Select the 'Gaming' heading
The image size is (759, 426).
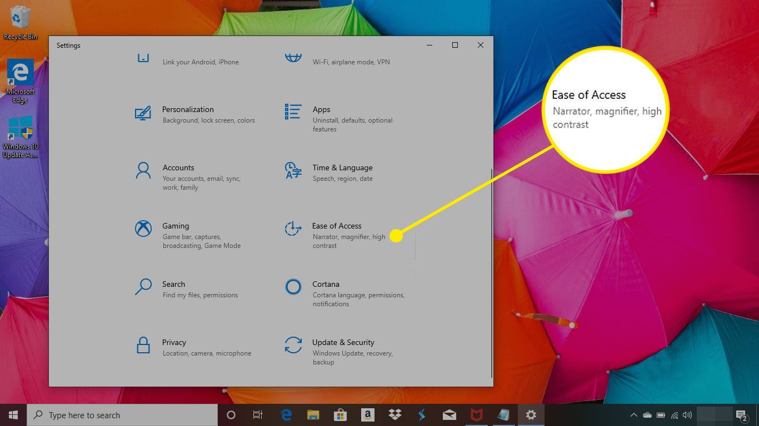(176, 226)
